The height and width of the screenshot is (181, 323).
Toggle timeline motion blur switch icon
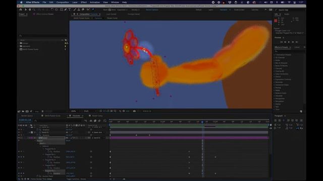(99, 121)
